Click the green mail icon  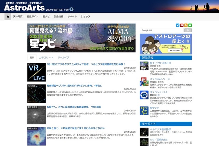(x=190, y=25)
